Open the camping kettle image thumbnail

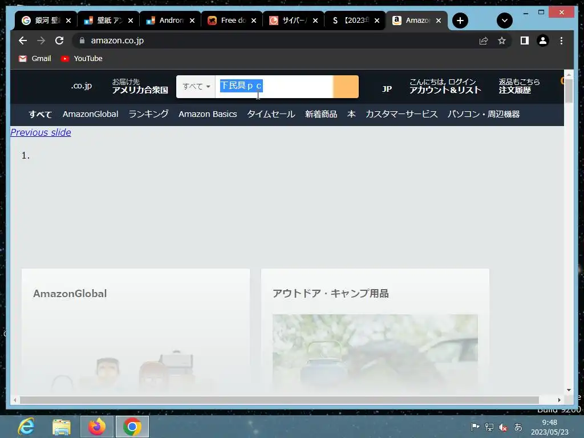pos(375,354)
